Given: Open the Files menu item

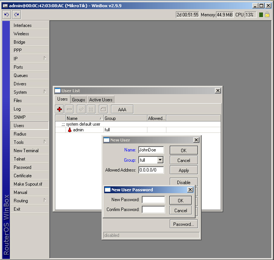Looking at the screenshot, I should coord(30,101).
